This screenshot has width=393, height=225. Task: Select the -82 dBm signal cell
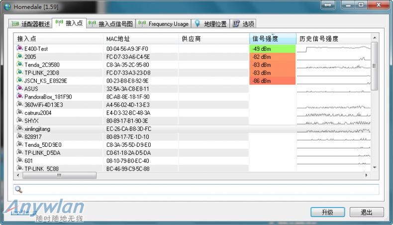(x=273, y=57)
